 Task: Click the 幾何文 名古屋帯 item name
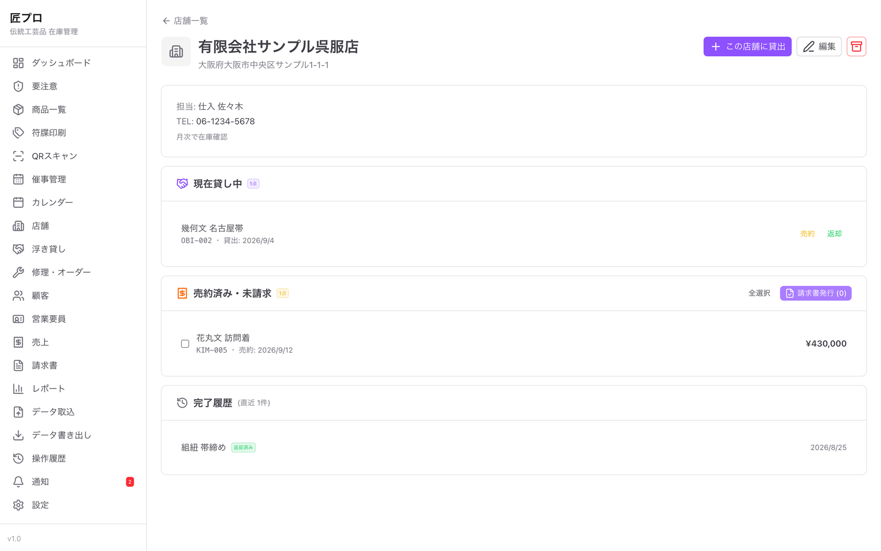[x=212, y=228]
